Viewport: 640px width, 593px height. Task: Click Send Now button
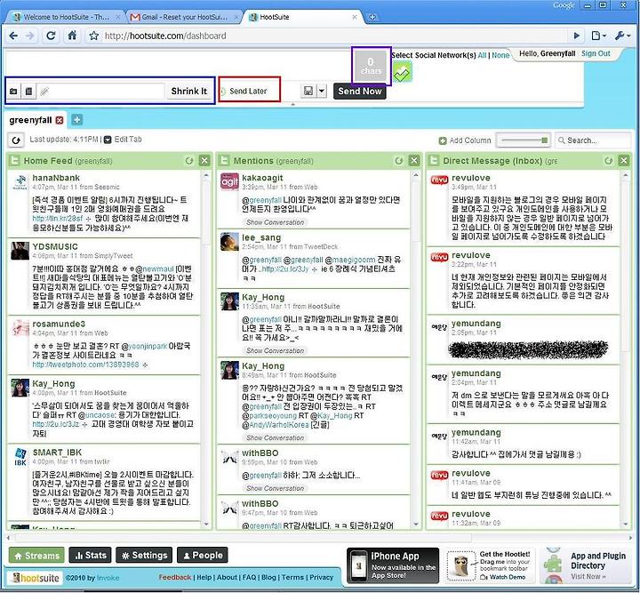point(360,91)
